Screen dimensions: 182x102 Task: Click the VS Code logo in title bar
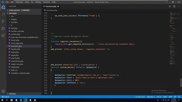(2, 2)
